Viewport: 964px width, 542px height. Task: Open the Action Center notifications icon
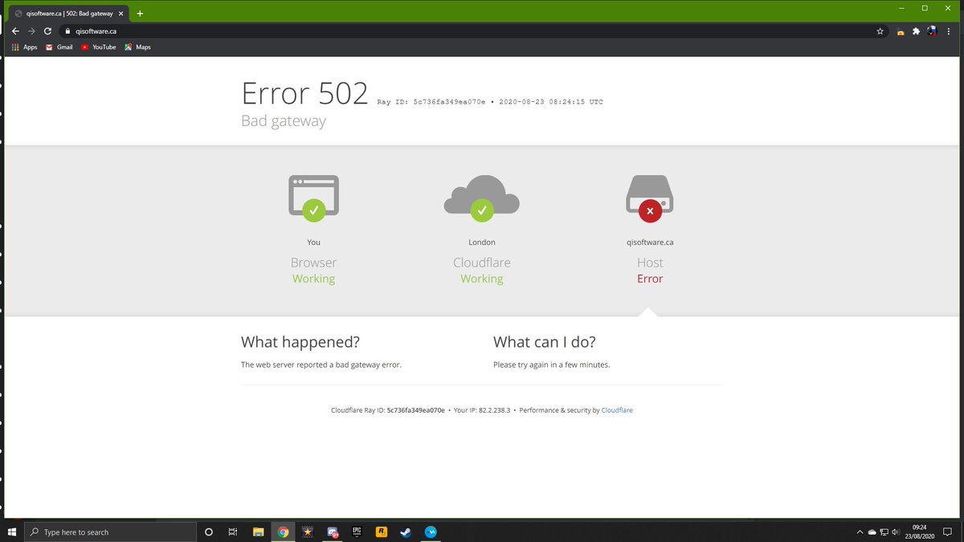949,532
